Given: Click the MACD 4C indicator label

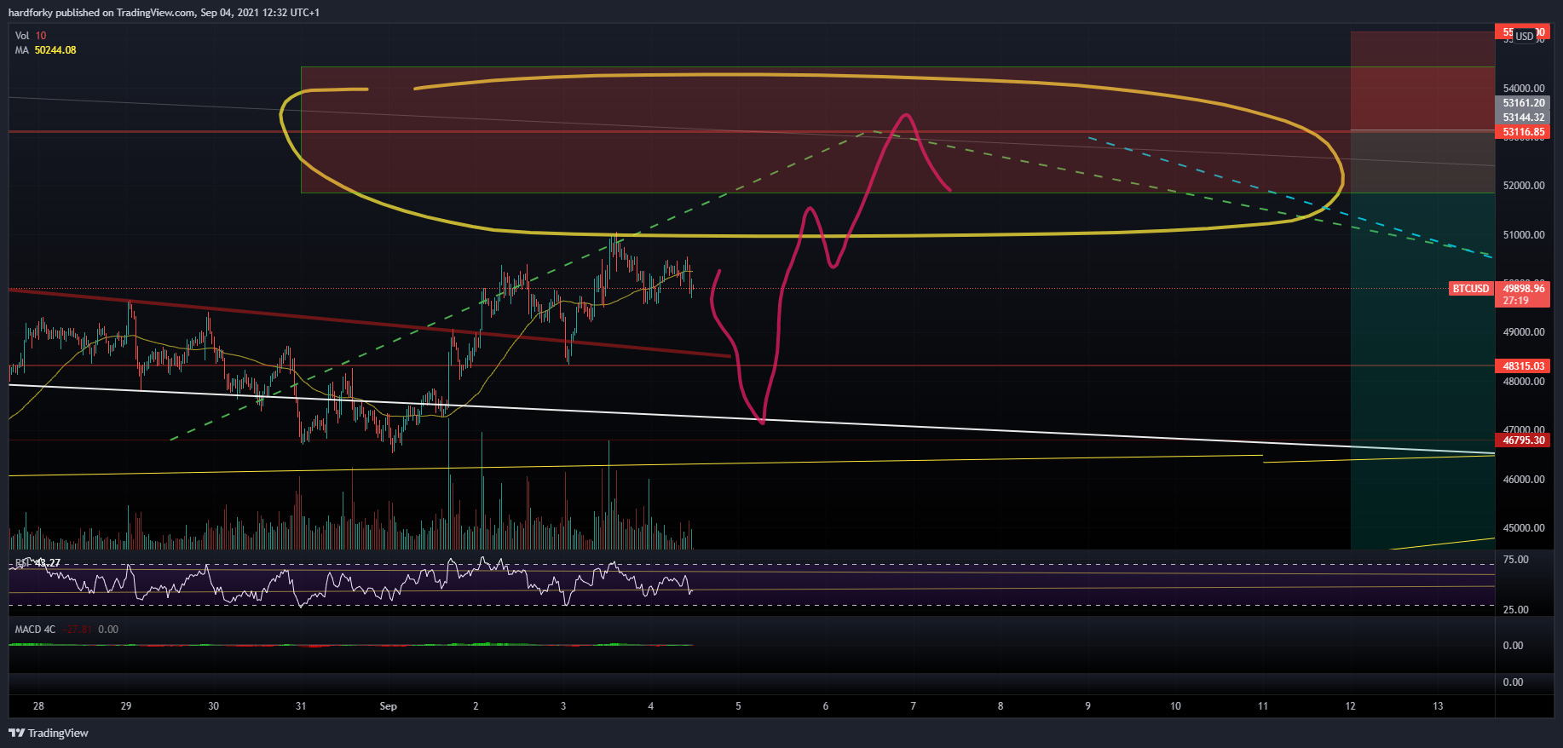Looking at the screenshot, I should tap(35, 630).
